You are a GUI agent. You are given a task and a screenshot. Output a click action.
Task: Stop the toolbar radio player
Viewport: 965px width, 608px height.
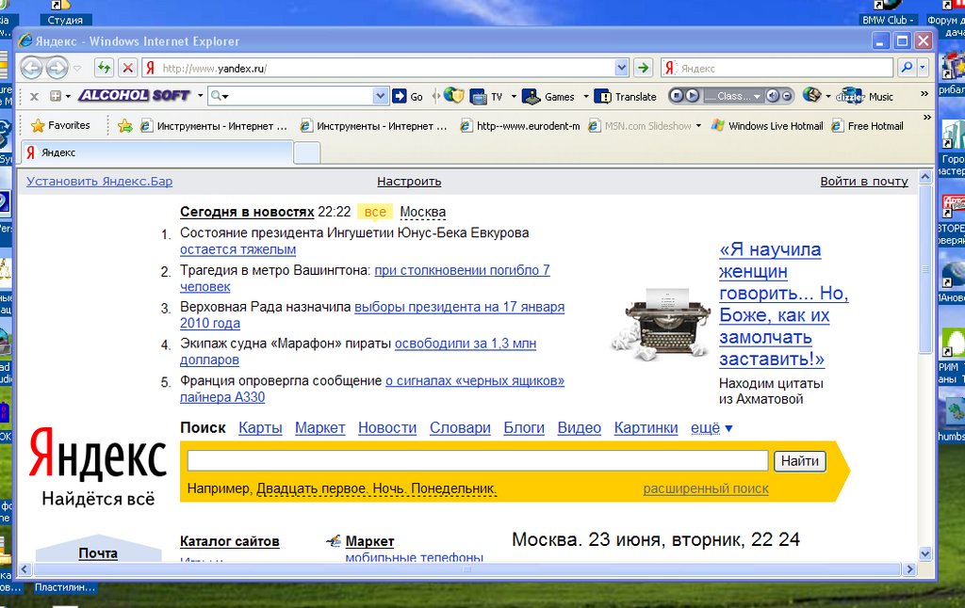pos(677,96)
